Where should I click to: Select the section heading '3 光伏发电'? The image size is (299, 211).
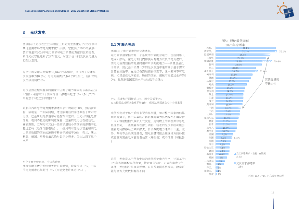(34, 32)
